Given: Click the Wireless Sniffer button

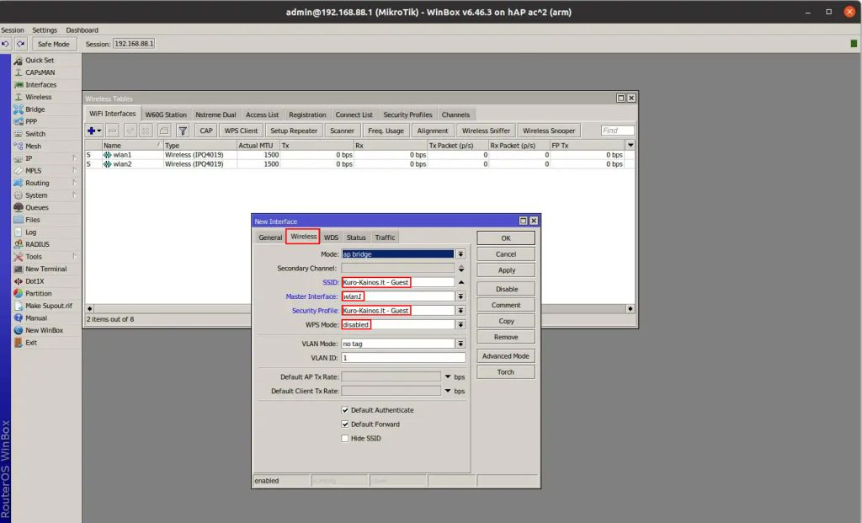Looking at the screenshot, I should click(x=486, y=131).
